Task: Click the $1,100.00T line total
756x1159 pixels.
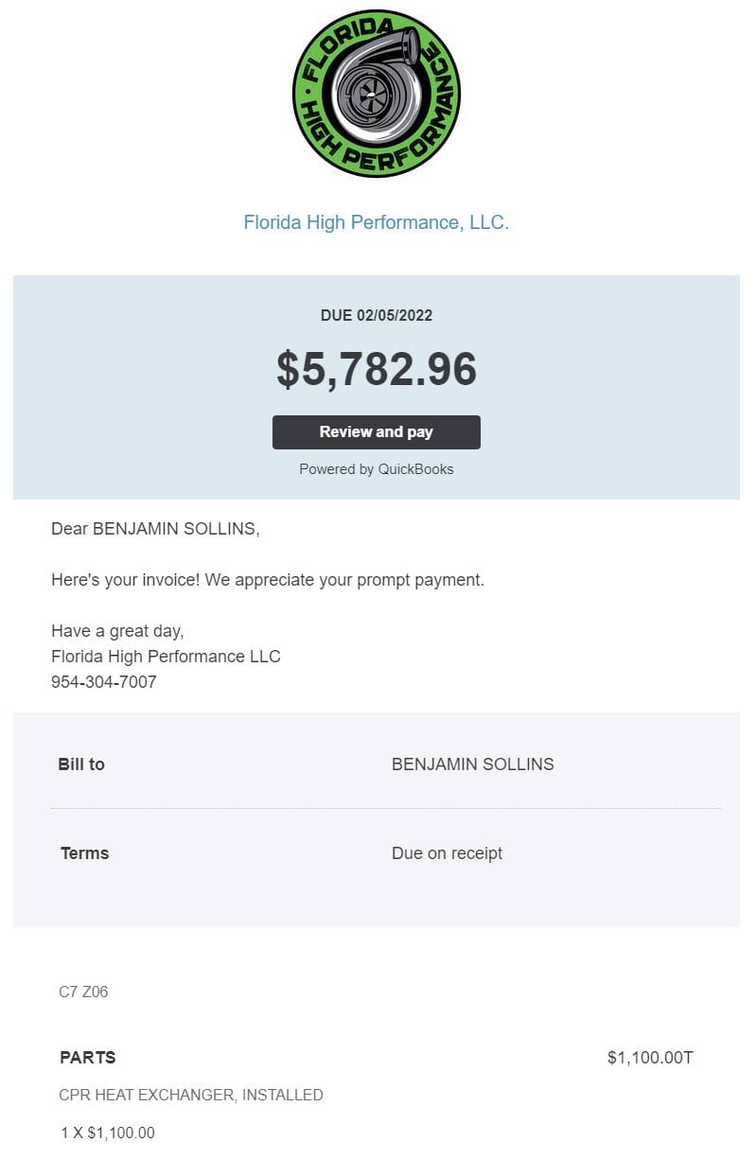Action: coord(650,1058)
